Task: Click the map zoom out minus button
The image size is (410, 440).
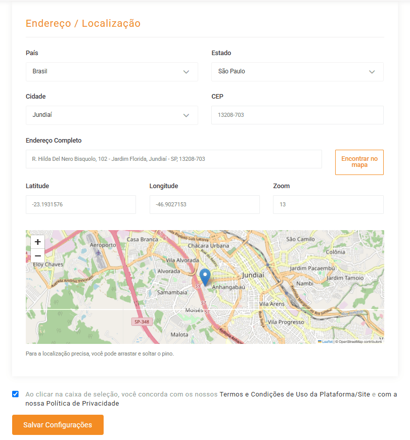Action: 38,256
